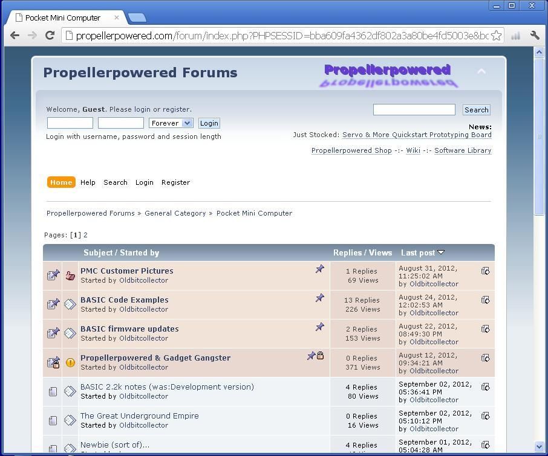
Task: Click topic icon for The Great Underground Empire
Action: coord(53,420)
